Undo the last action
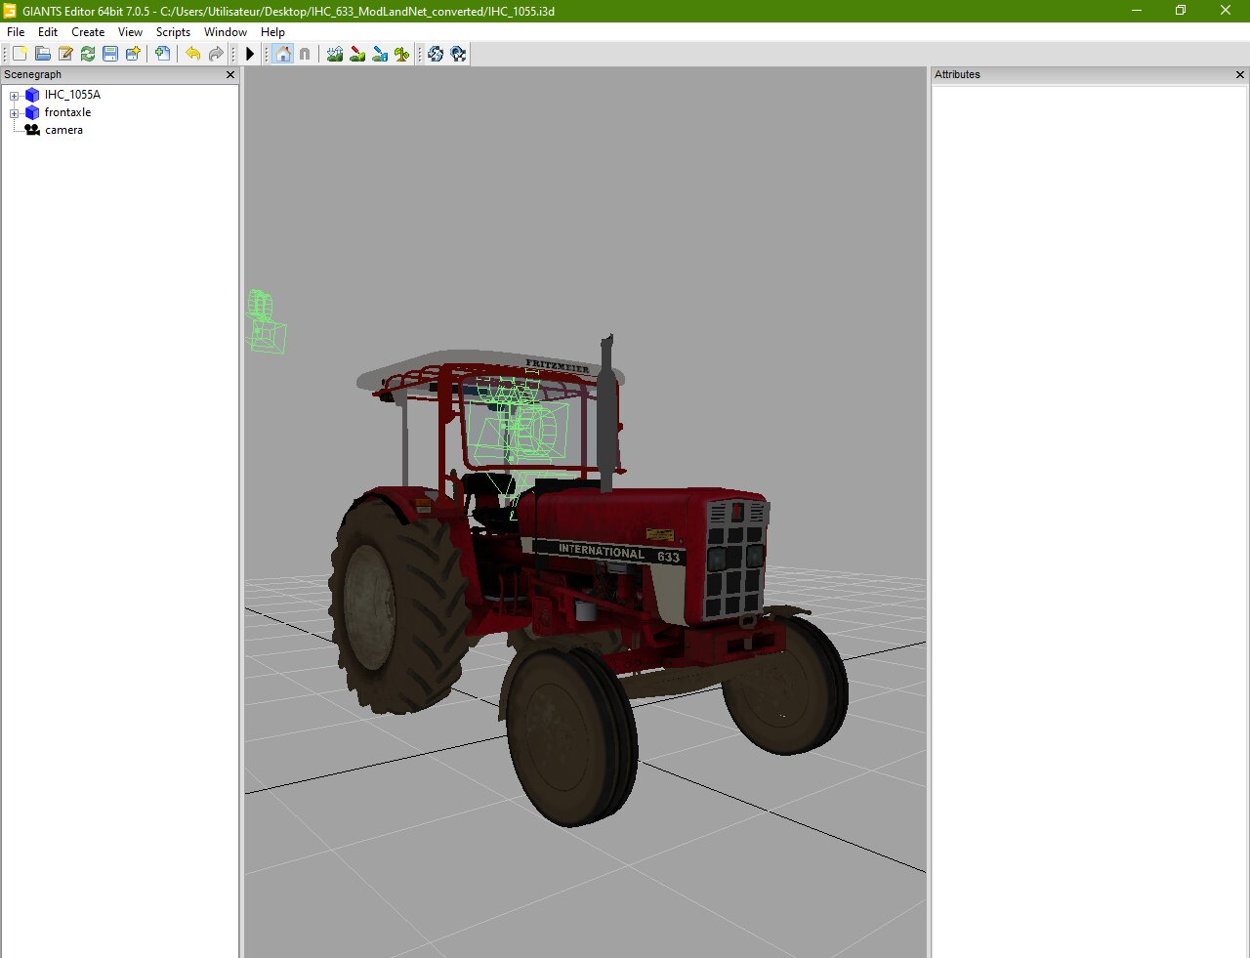 pos(193,54)
